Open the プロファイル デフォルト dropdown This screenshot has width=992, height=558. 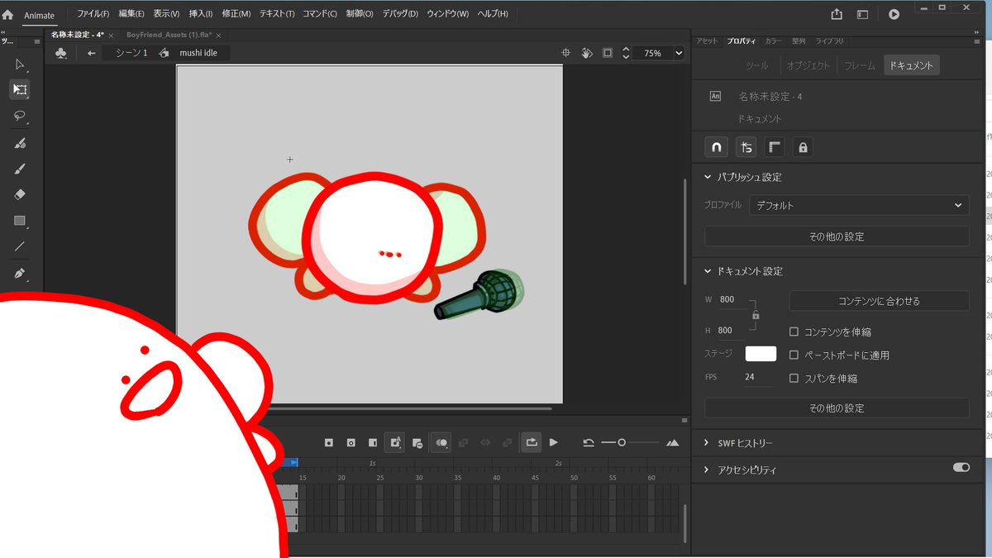click(859, 205)
